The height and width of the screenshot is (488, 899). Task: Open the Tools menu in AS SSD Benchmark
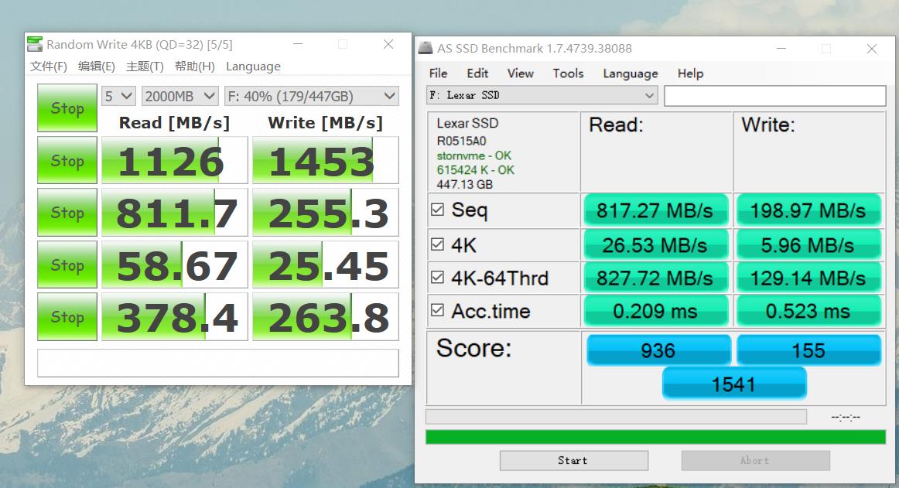[568, 73]
